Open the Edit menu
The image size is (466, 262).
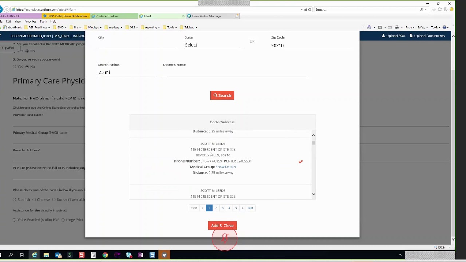[x=8, y=21]
